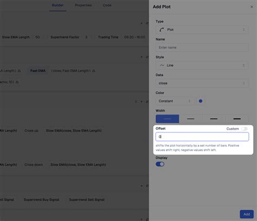Enable the Custom offset toggle
This screenshot has width=257, height=221.
245,129
